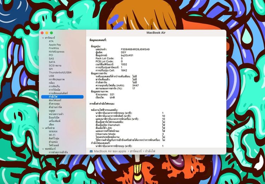Select WWAN under the network section

[x=53, y=132]
